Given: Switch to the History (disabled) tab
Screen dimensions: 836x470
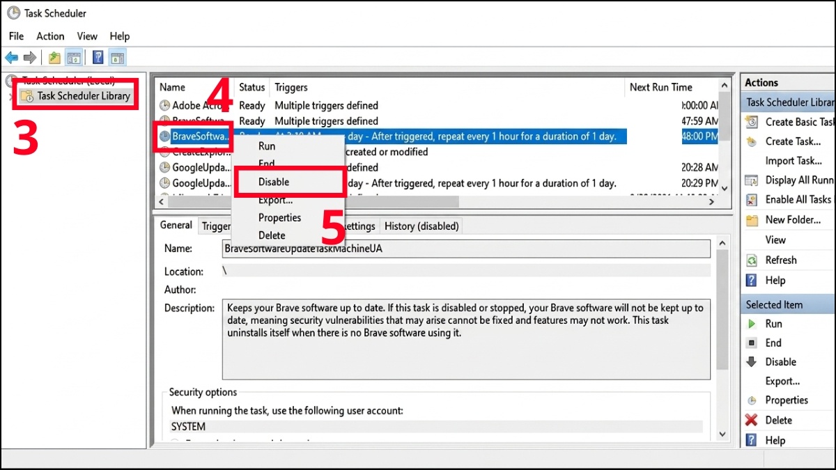Looking at the screenshot, I should click(421, 226).
